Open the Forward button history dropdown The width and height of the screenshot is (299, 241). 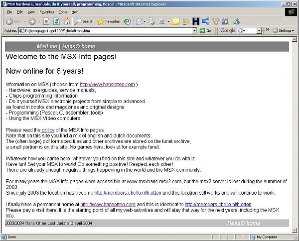coord(39,21)
